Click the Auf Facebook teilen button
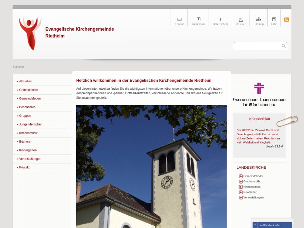Viewport: 304px width, 228px height. (x=270, y=225)
